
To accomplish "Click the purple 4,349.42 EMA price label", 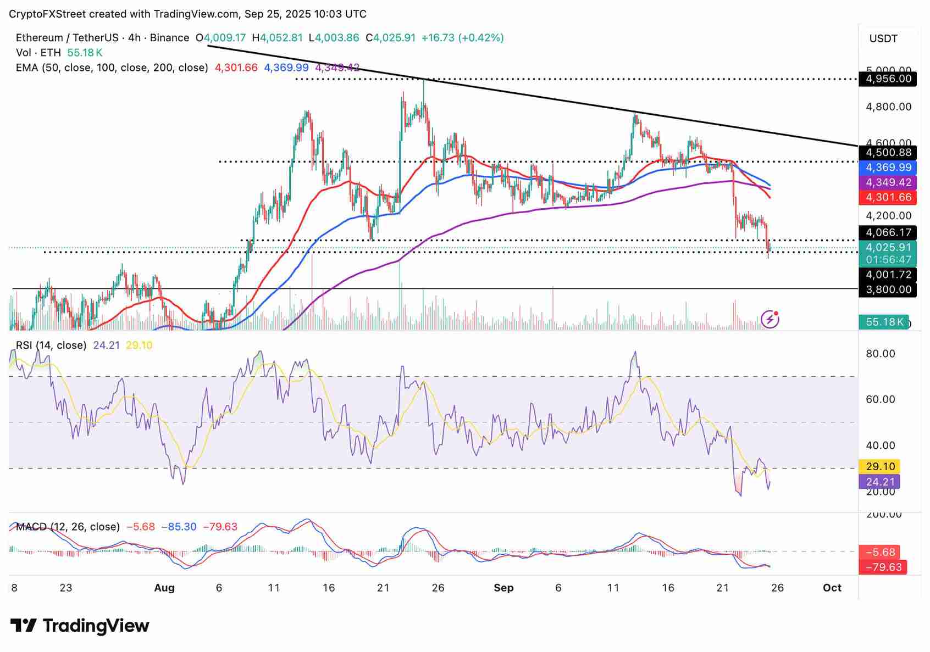I will pyautogui.click(x=888, y=182).
